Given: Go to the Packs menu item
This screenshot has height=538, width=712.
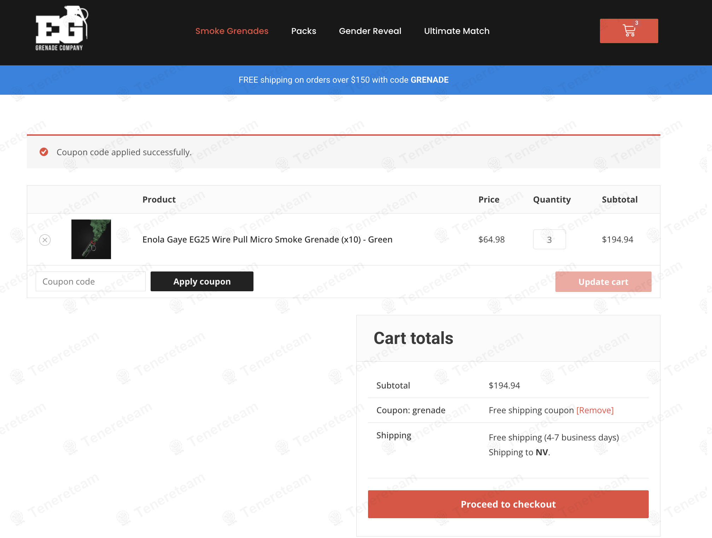Looking at the screenshot, I should tap(303, 31).
